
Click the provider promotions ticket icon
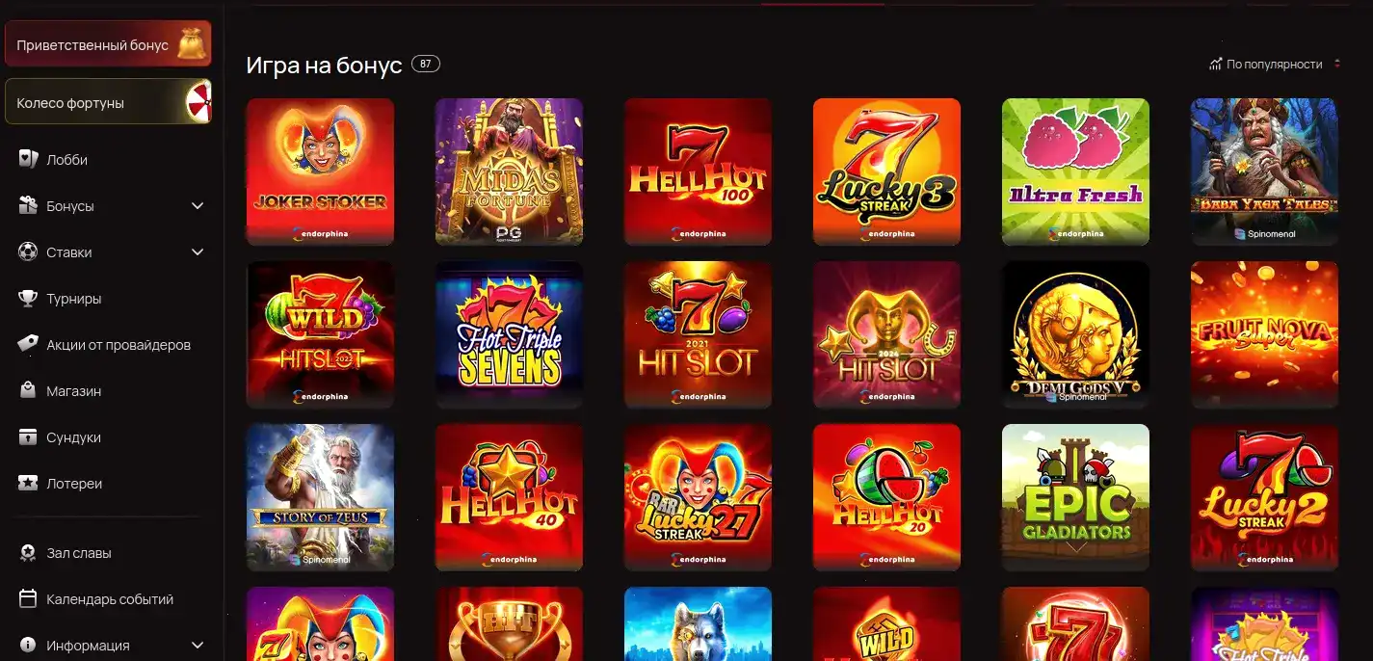[28, 344]
